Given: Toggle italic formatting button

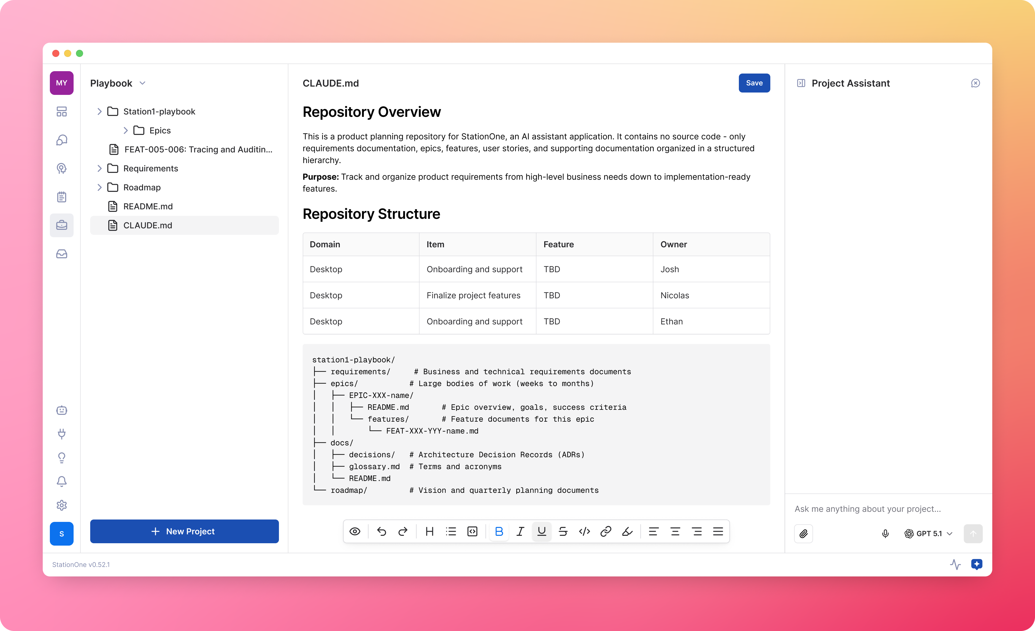Looking at the screenshot, I should point(520,531).
